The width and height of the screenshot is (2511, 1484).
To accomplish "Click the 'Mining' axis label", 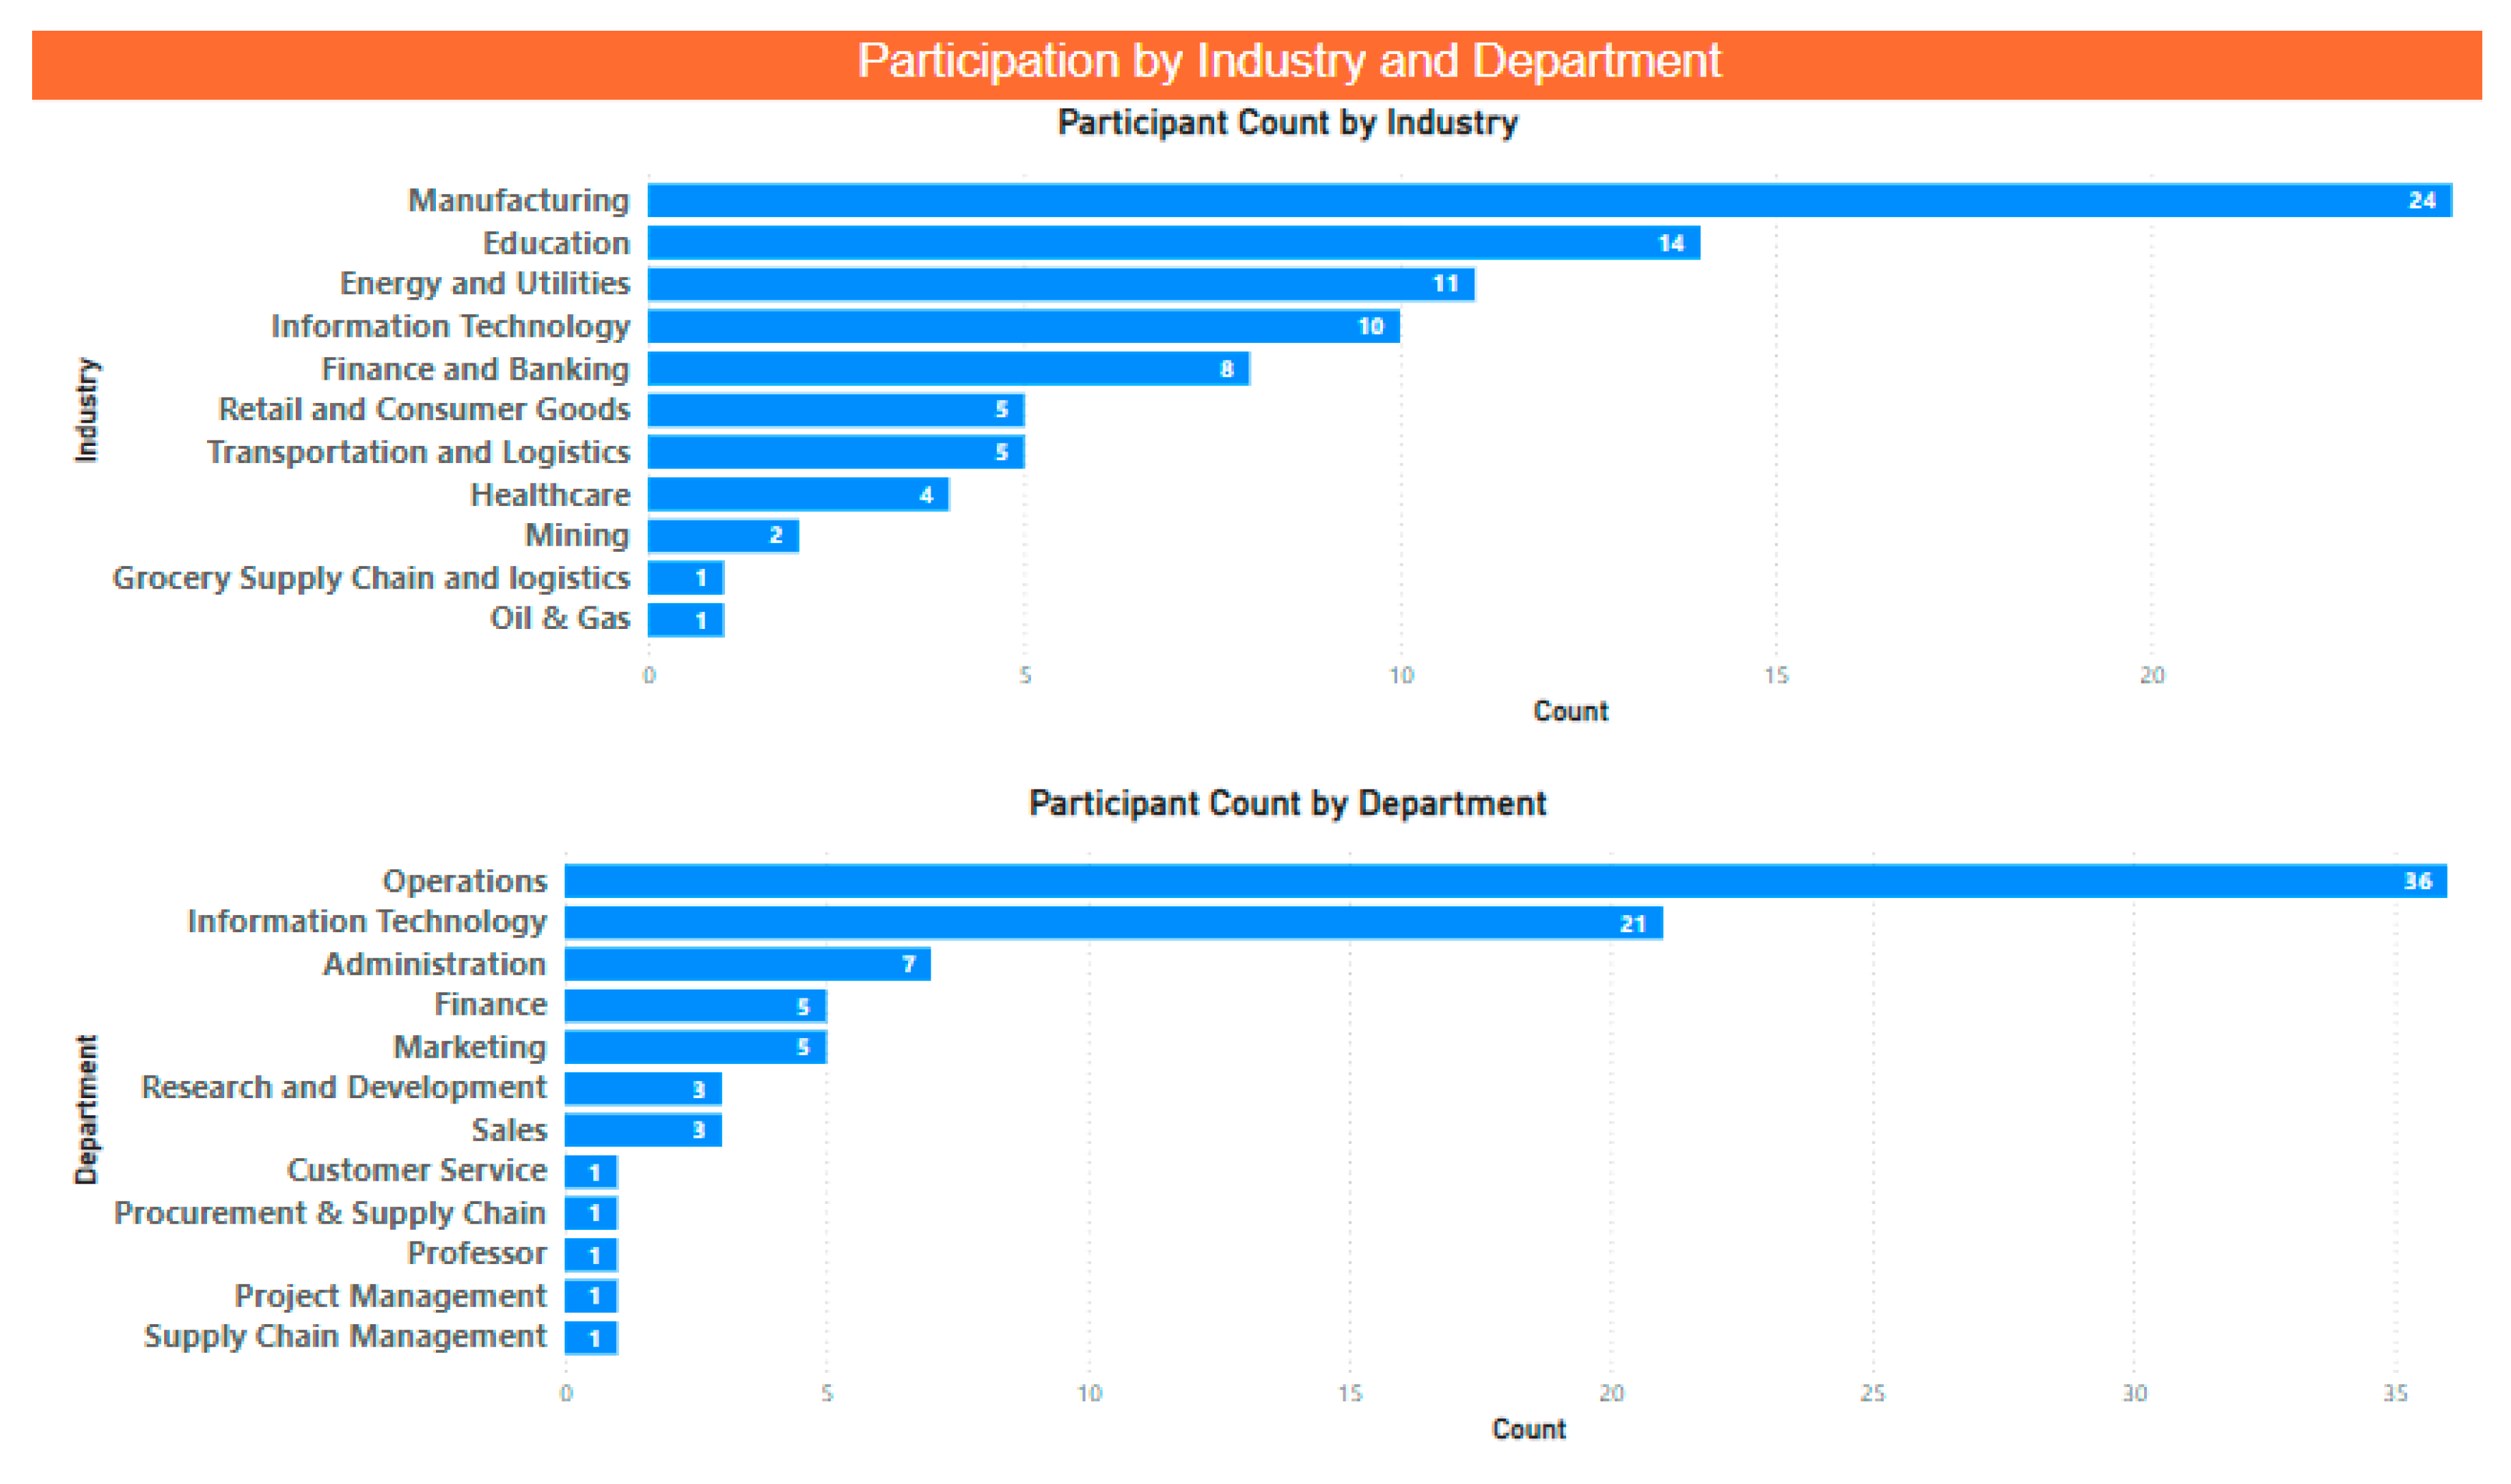I will [577, 537].
